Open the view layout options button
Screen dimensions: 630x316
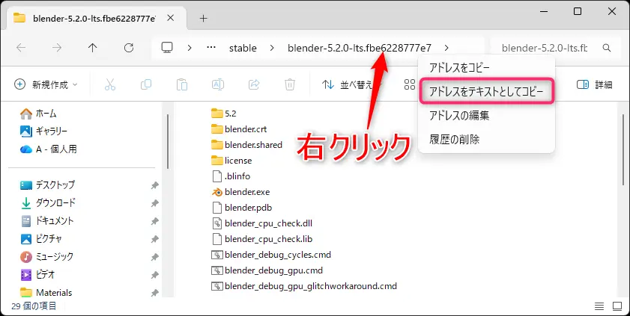pos(410,84)
